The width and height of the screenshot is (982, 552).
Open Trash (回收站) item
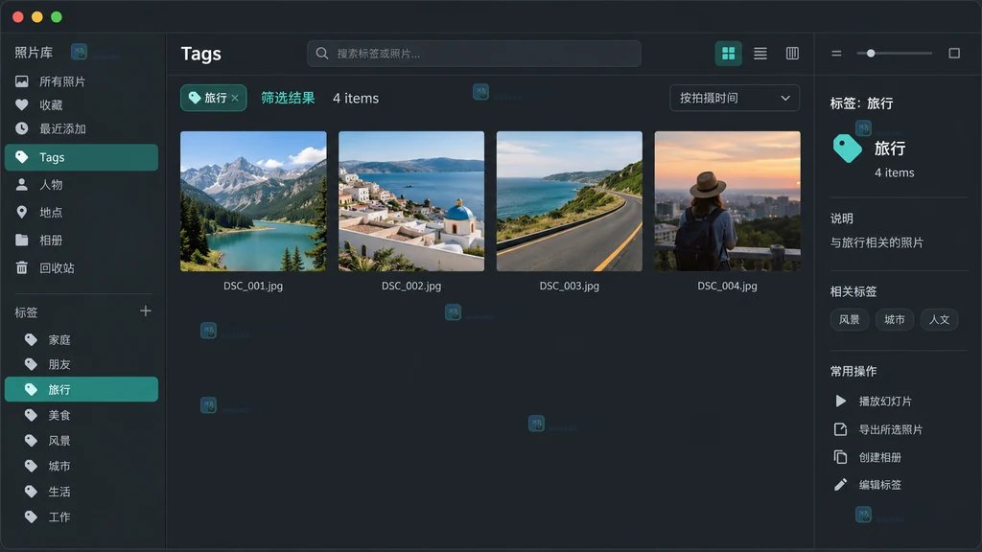(x=82, y=268)
